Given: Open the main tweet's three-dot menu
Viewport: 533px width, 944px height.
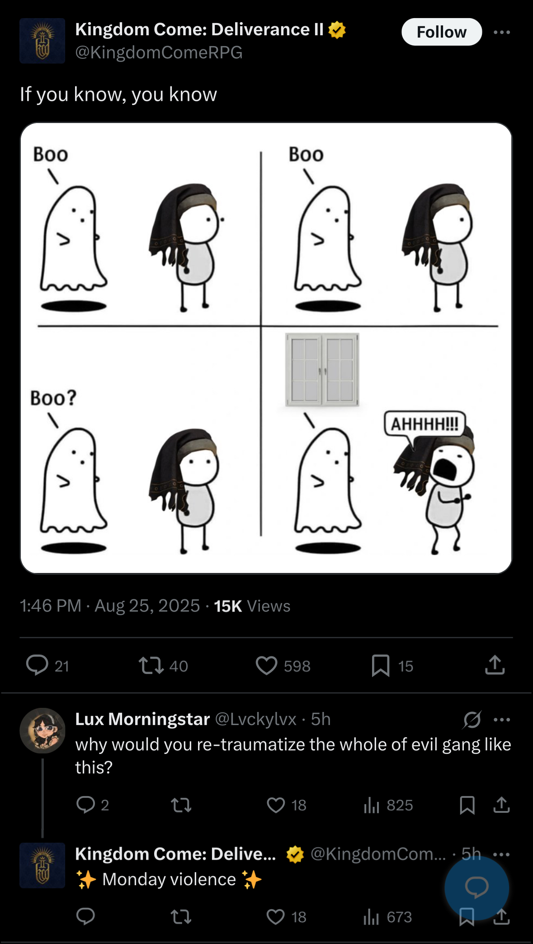Looking at the screenshot, I should [502, 32].
